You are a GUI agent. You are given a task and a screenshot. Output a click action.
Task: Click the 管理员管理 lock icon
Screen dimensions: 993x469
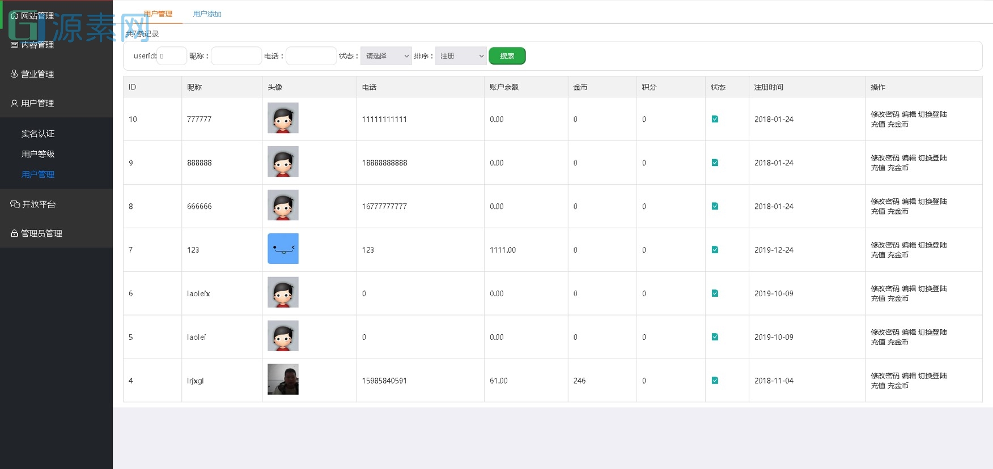pos(14,233)
